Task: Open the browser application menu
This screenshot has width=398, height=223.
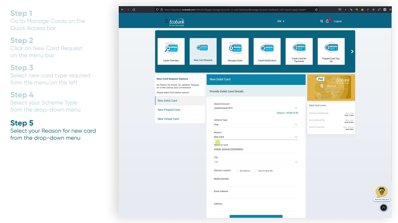Action: (x=390, y=10)
